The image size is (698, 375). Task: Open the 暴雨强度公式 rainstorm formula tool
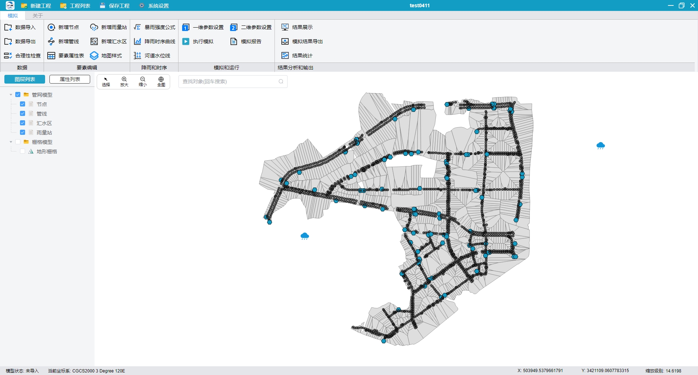click(155, 27)
